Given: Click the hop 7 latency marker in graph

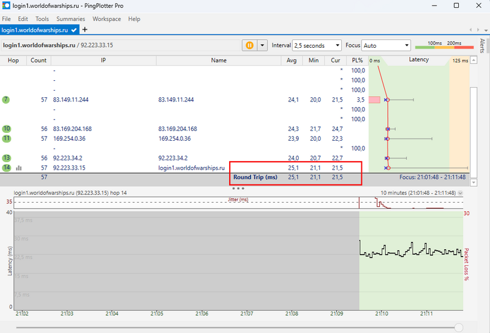Looking at the screenshot, I should tap(387, 100).
